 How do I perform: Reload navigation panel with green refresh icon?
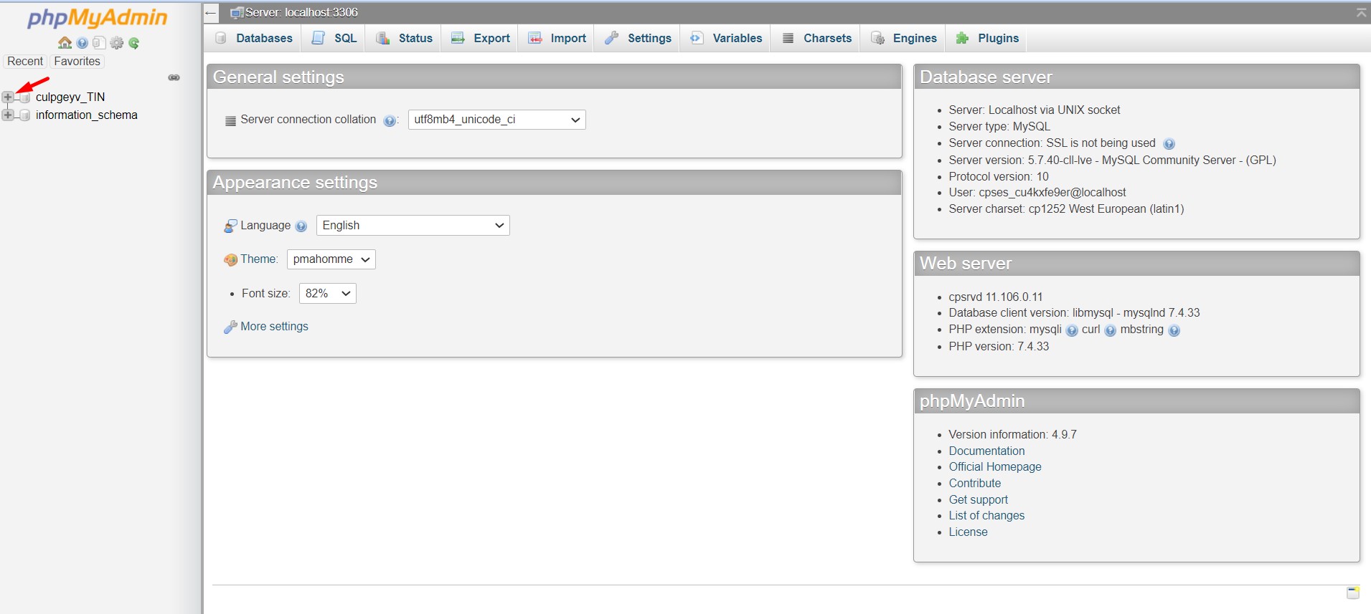134,43
